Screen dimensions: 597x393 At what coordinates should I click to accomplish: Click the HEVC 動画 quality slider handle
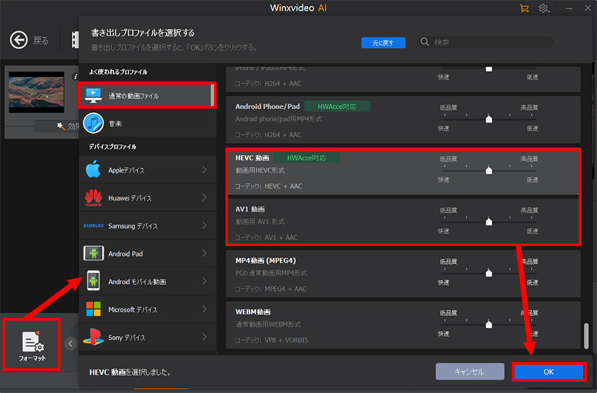tap(489, 170)
